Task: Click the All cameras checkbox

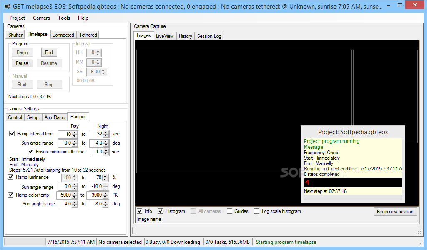Action: [193, 211]
